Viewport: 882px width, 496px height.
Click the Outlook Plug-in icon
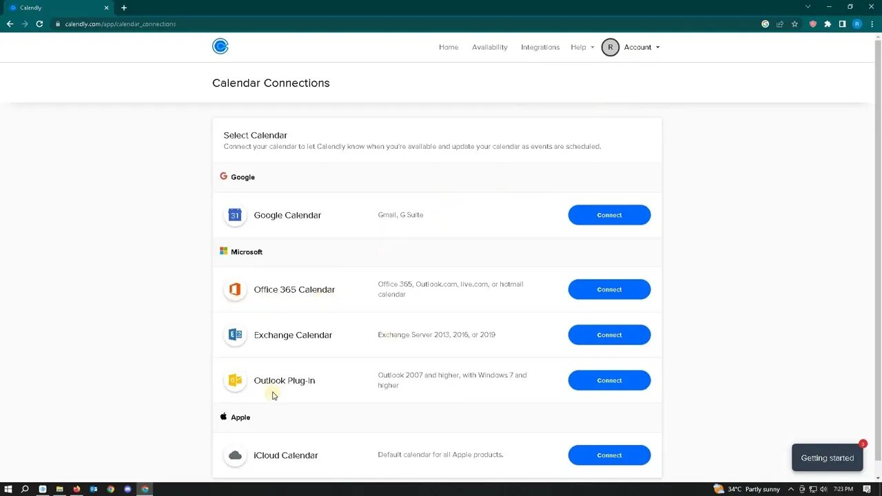235,380
